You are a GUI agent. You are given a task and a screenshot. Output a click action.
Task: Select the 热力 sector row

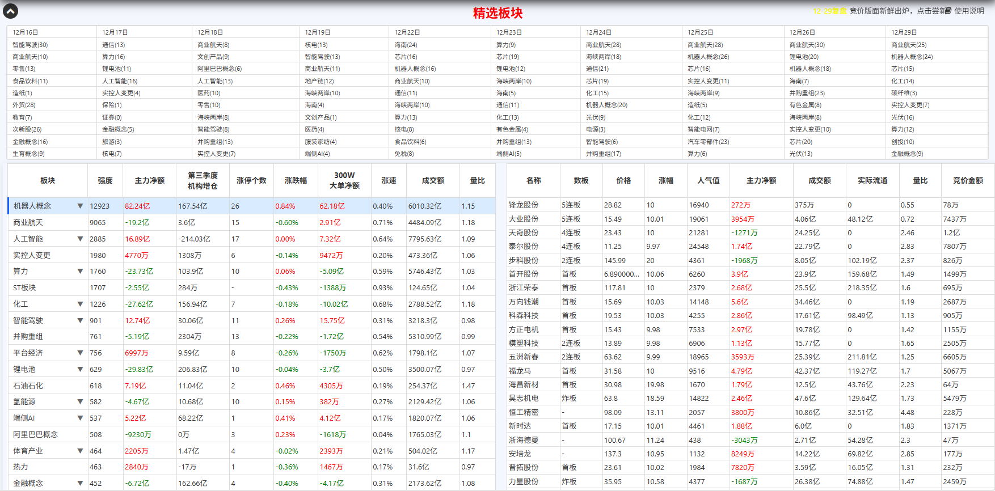(x=251, y=467)
